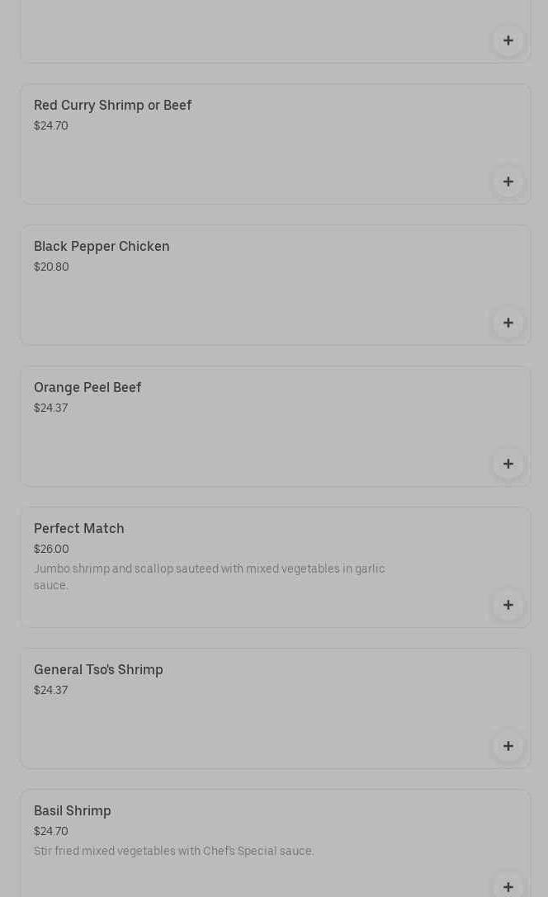Click the $26.00 price of Perfect Match
This screenshot has width=548, height=897.
pyautogui.click(x=51, y=549)
